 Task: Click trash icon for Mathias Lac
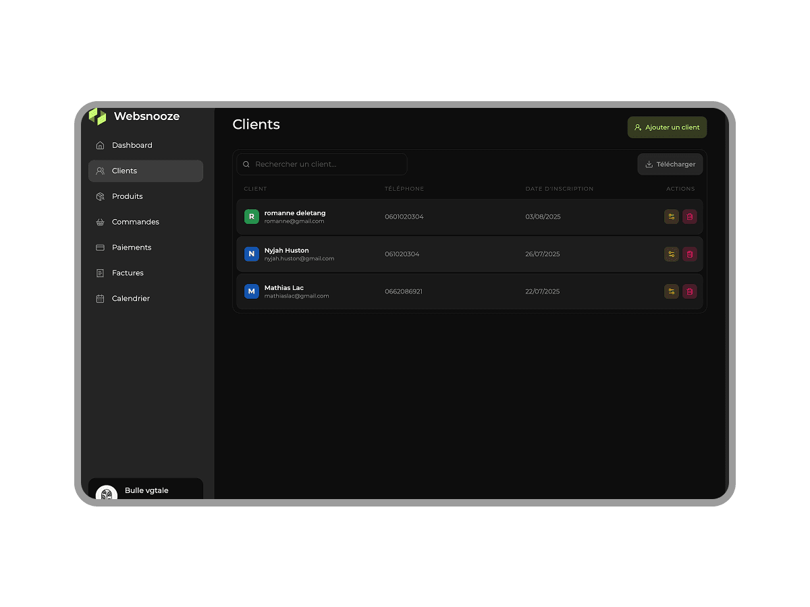coord(689,291)
